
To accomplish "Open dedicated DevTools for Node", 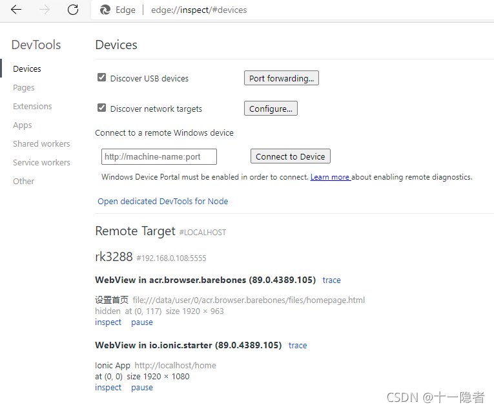I will pyautogui.click(x=163, y=201).
